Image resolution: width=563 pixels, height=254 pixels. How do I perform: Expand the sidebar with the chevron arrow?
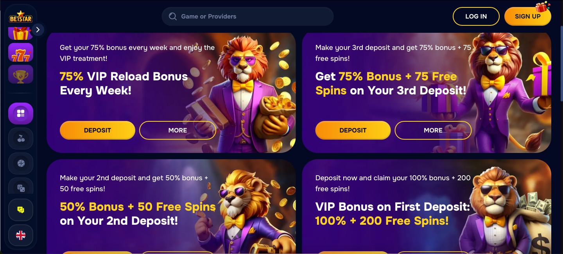(38, 30)
